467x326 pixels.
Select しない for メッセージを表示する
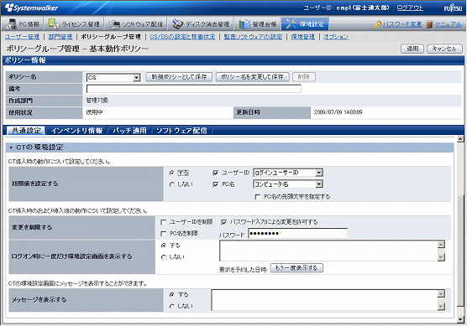tap(172, 307)
